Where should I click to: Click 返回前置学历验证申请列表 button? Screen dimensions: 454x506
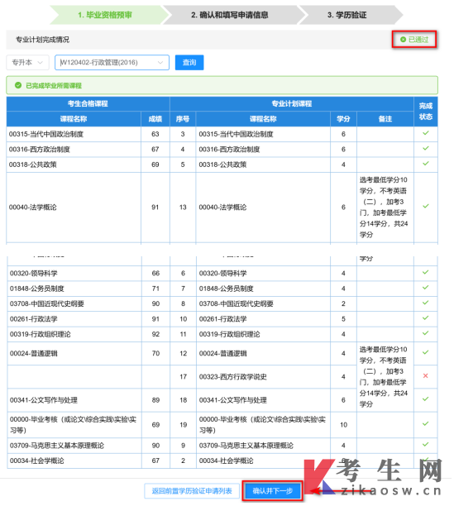point(192,491)
